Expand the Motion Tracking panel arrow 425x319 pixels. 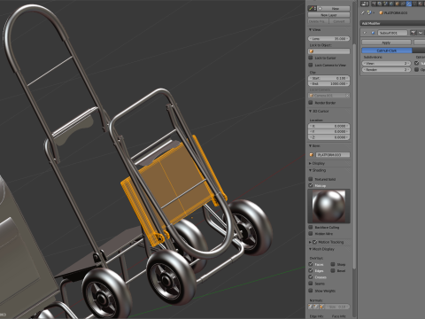(x=311, y=242)
